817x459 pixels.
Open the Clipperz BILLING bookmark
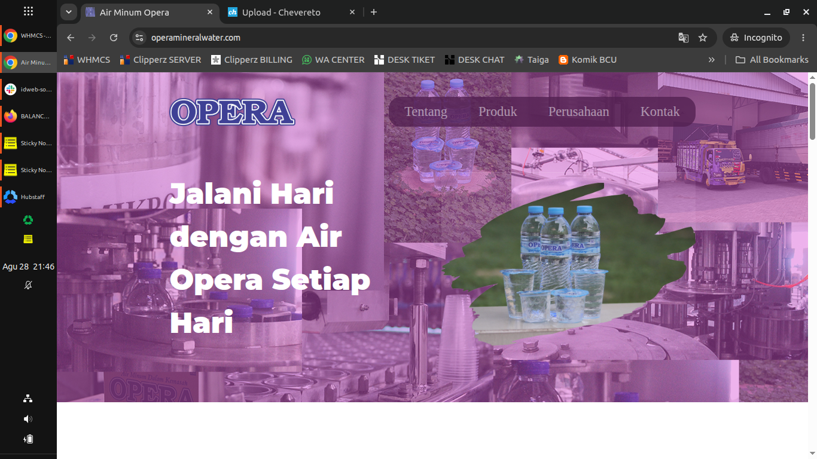point(252,60)
